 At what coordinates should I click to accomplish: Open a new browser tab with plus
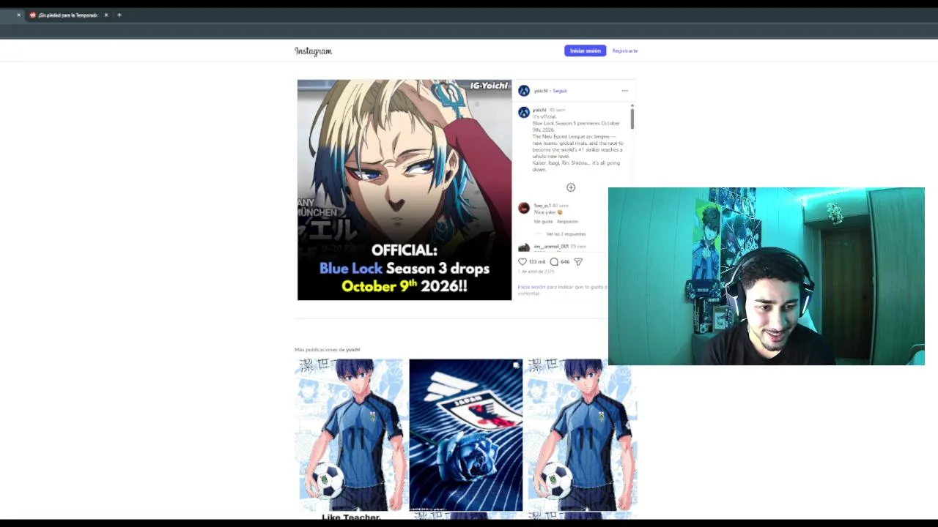point(119,15)
